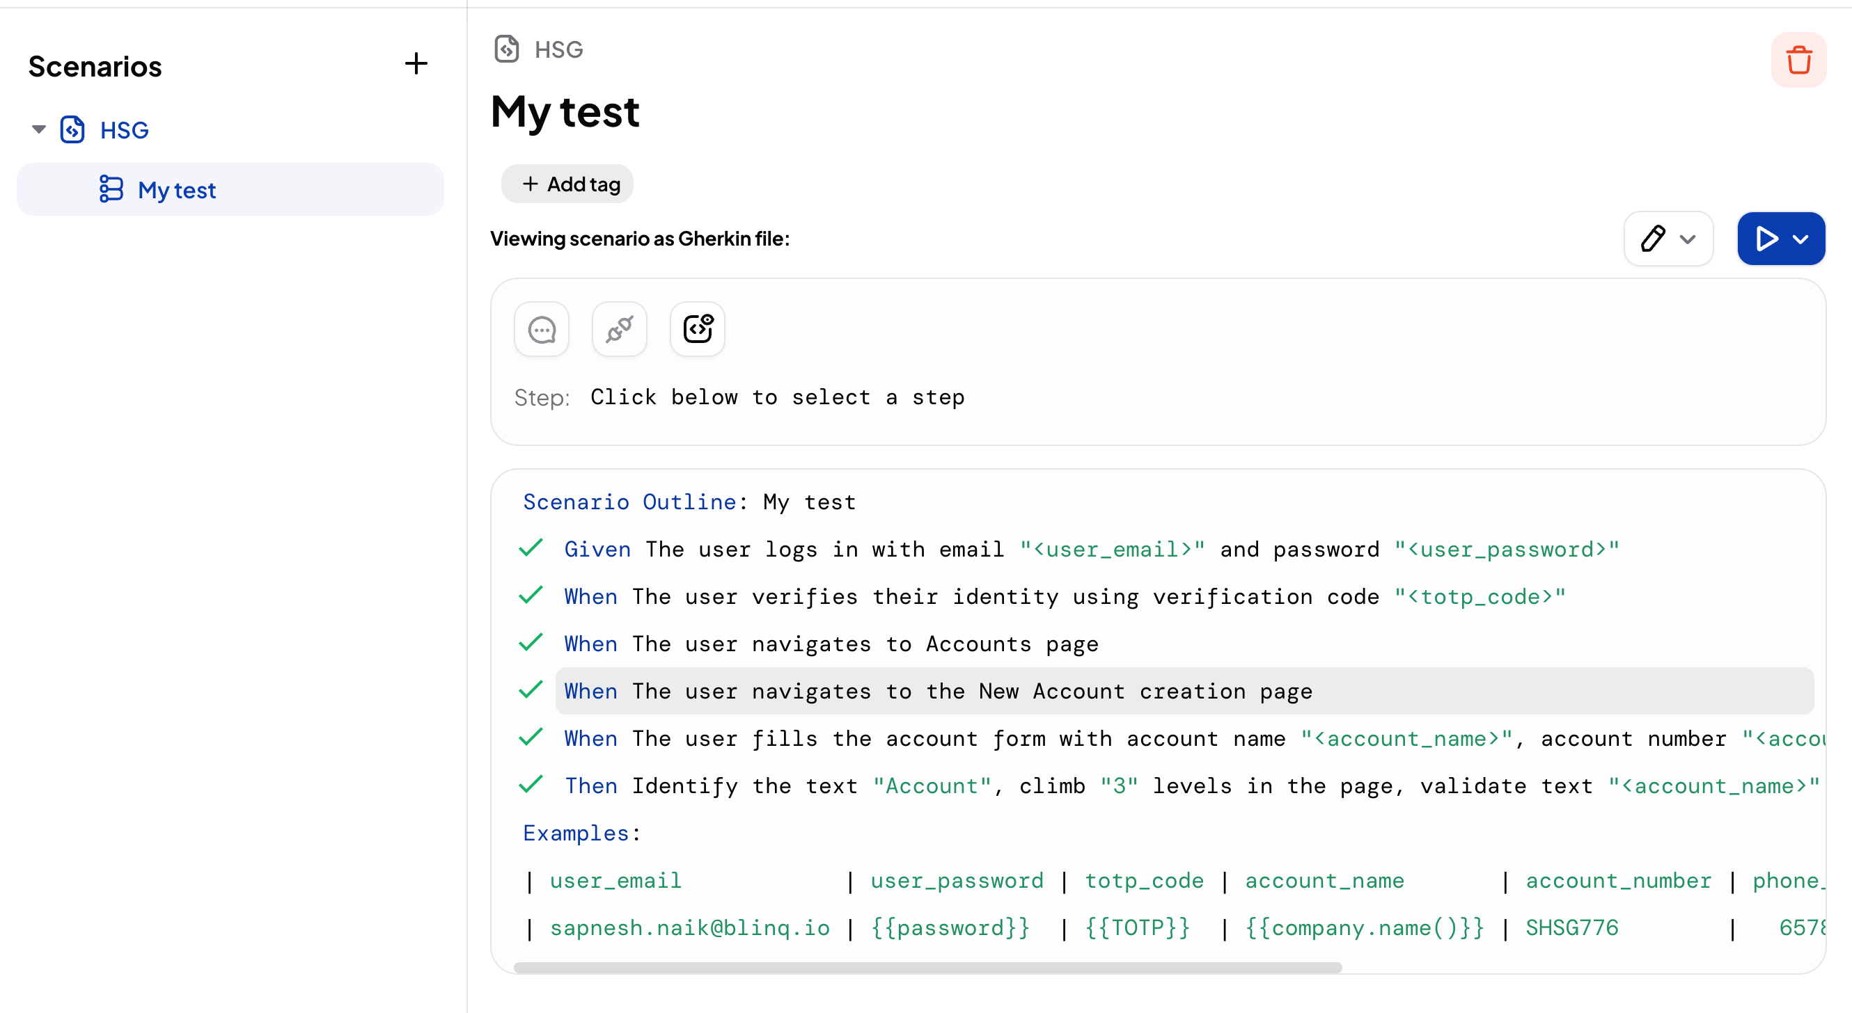Delete scenario with the red trash icon
Image resolution: width=1852 pixels, height=1013 pixels.
click(1798, 60)
